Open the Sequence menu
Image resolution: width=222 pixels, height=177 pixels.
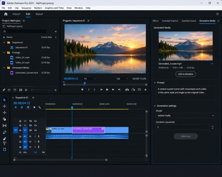(x=26, y=8)
